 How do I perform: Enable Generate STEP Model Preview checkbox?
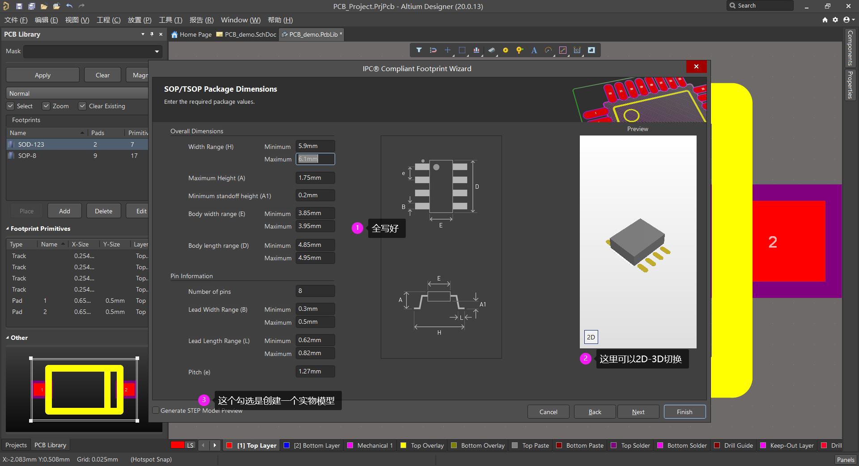coord(156,410)
